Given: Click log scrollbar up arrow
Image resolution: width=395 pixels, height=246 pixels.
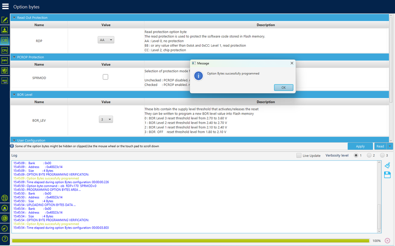Looking at the screenshot, I should [379, 163].
